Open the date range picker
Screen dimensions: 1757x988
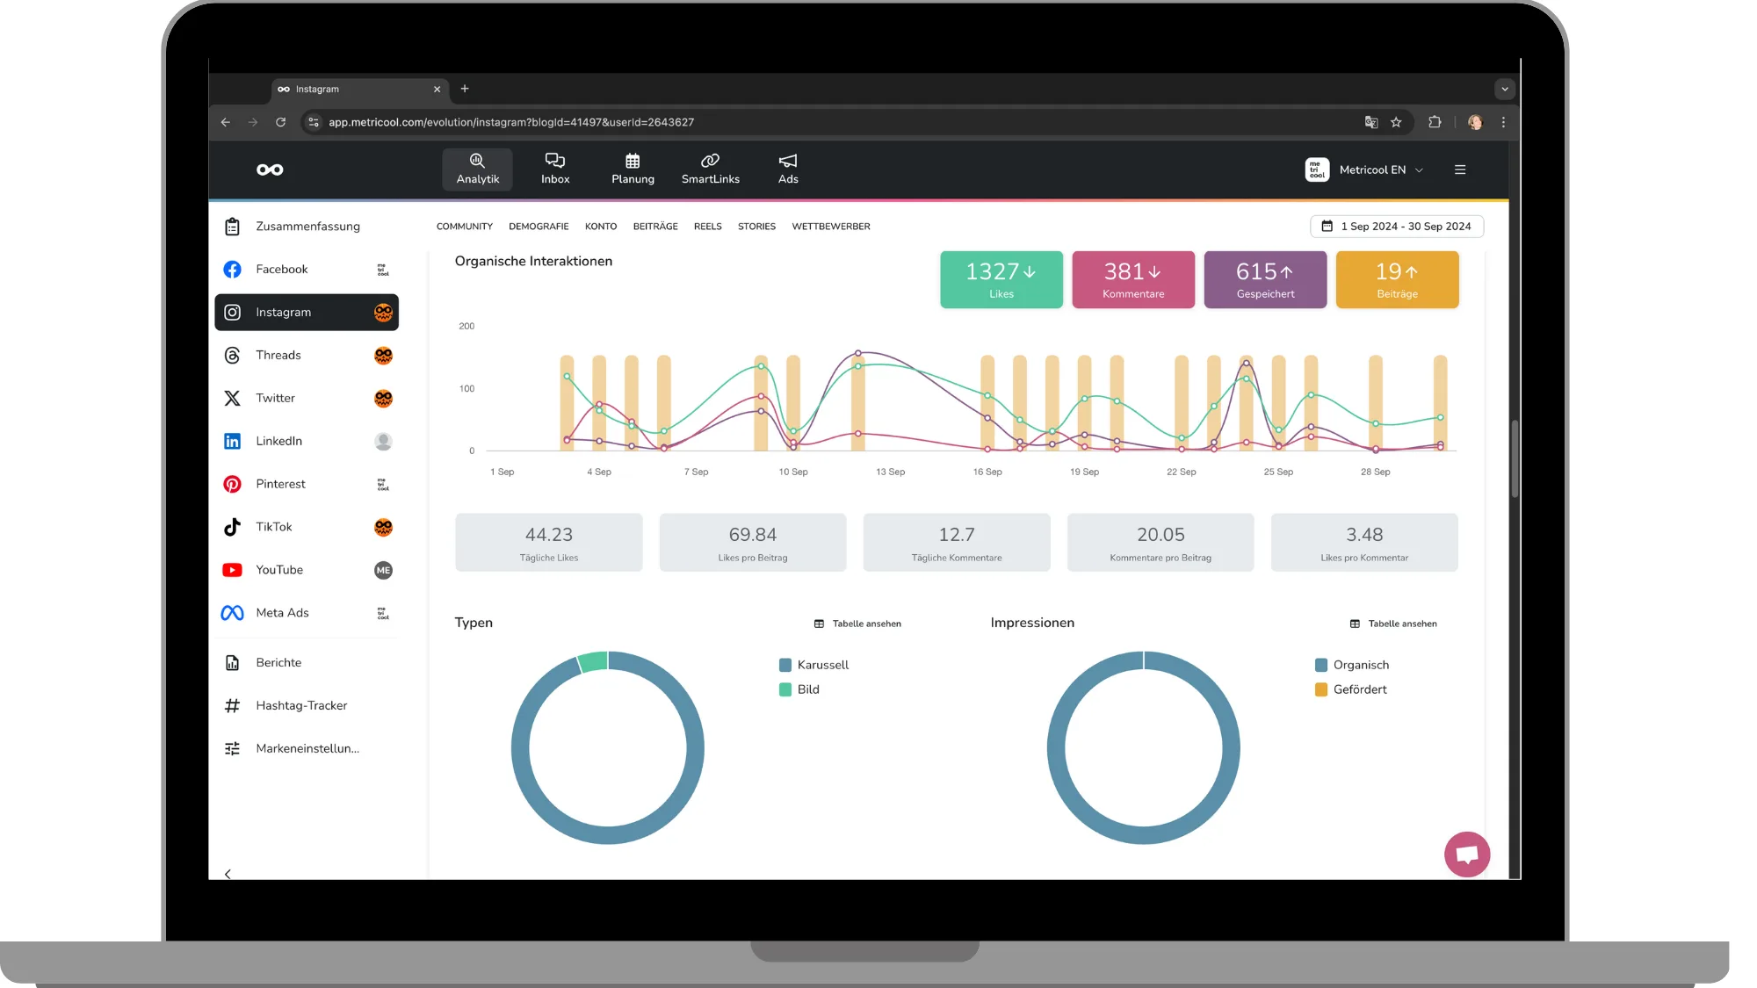pyautogui.click(x=1397, y=227)
